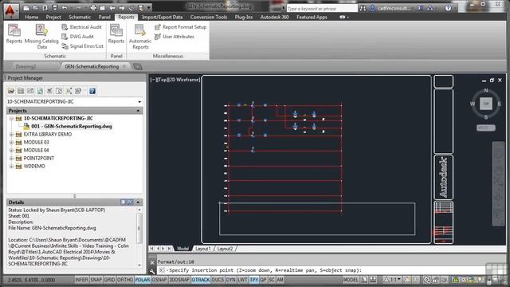
Task: Expand the MODULE 03 project
Action: click(11, 142)
